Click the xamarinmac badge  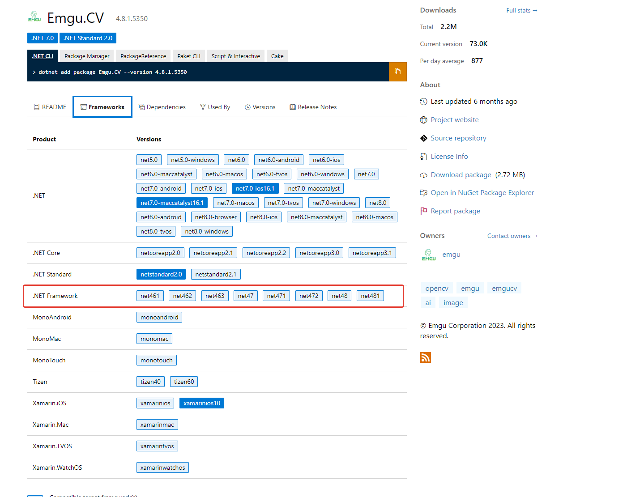[157, 425]
